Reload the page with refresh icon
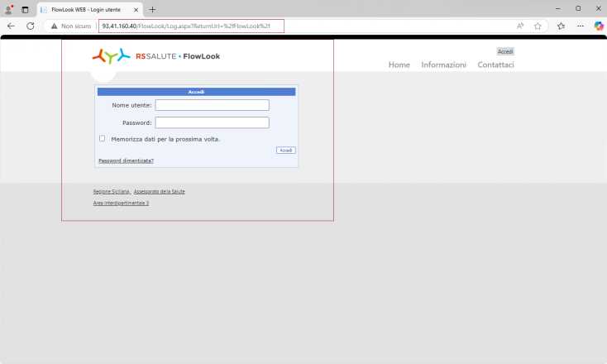The width and height of the screenshot is (607, 364). 31,26
